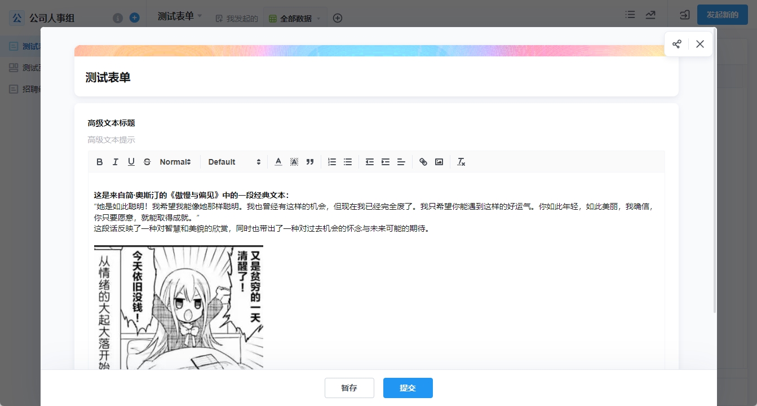Click the 暂存 save draft button

point(349,388)
